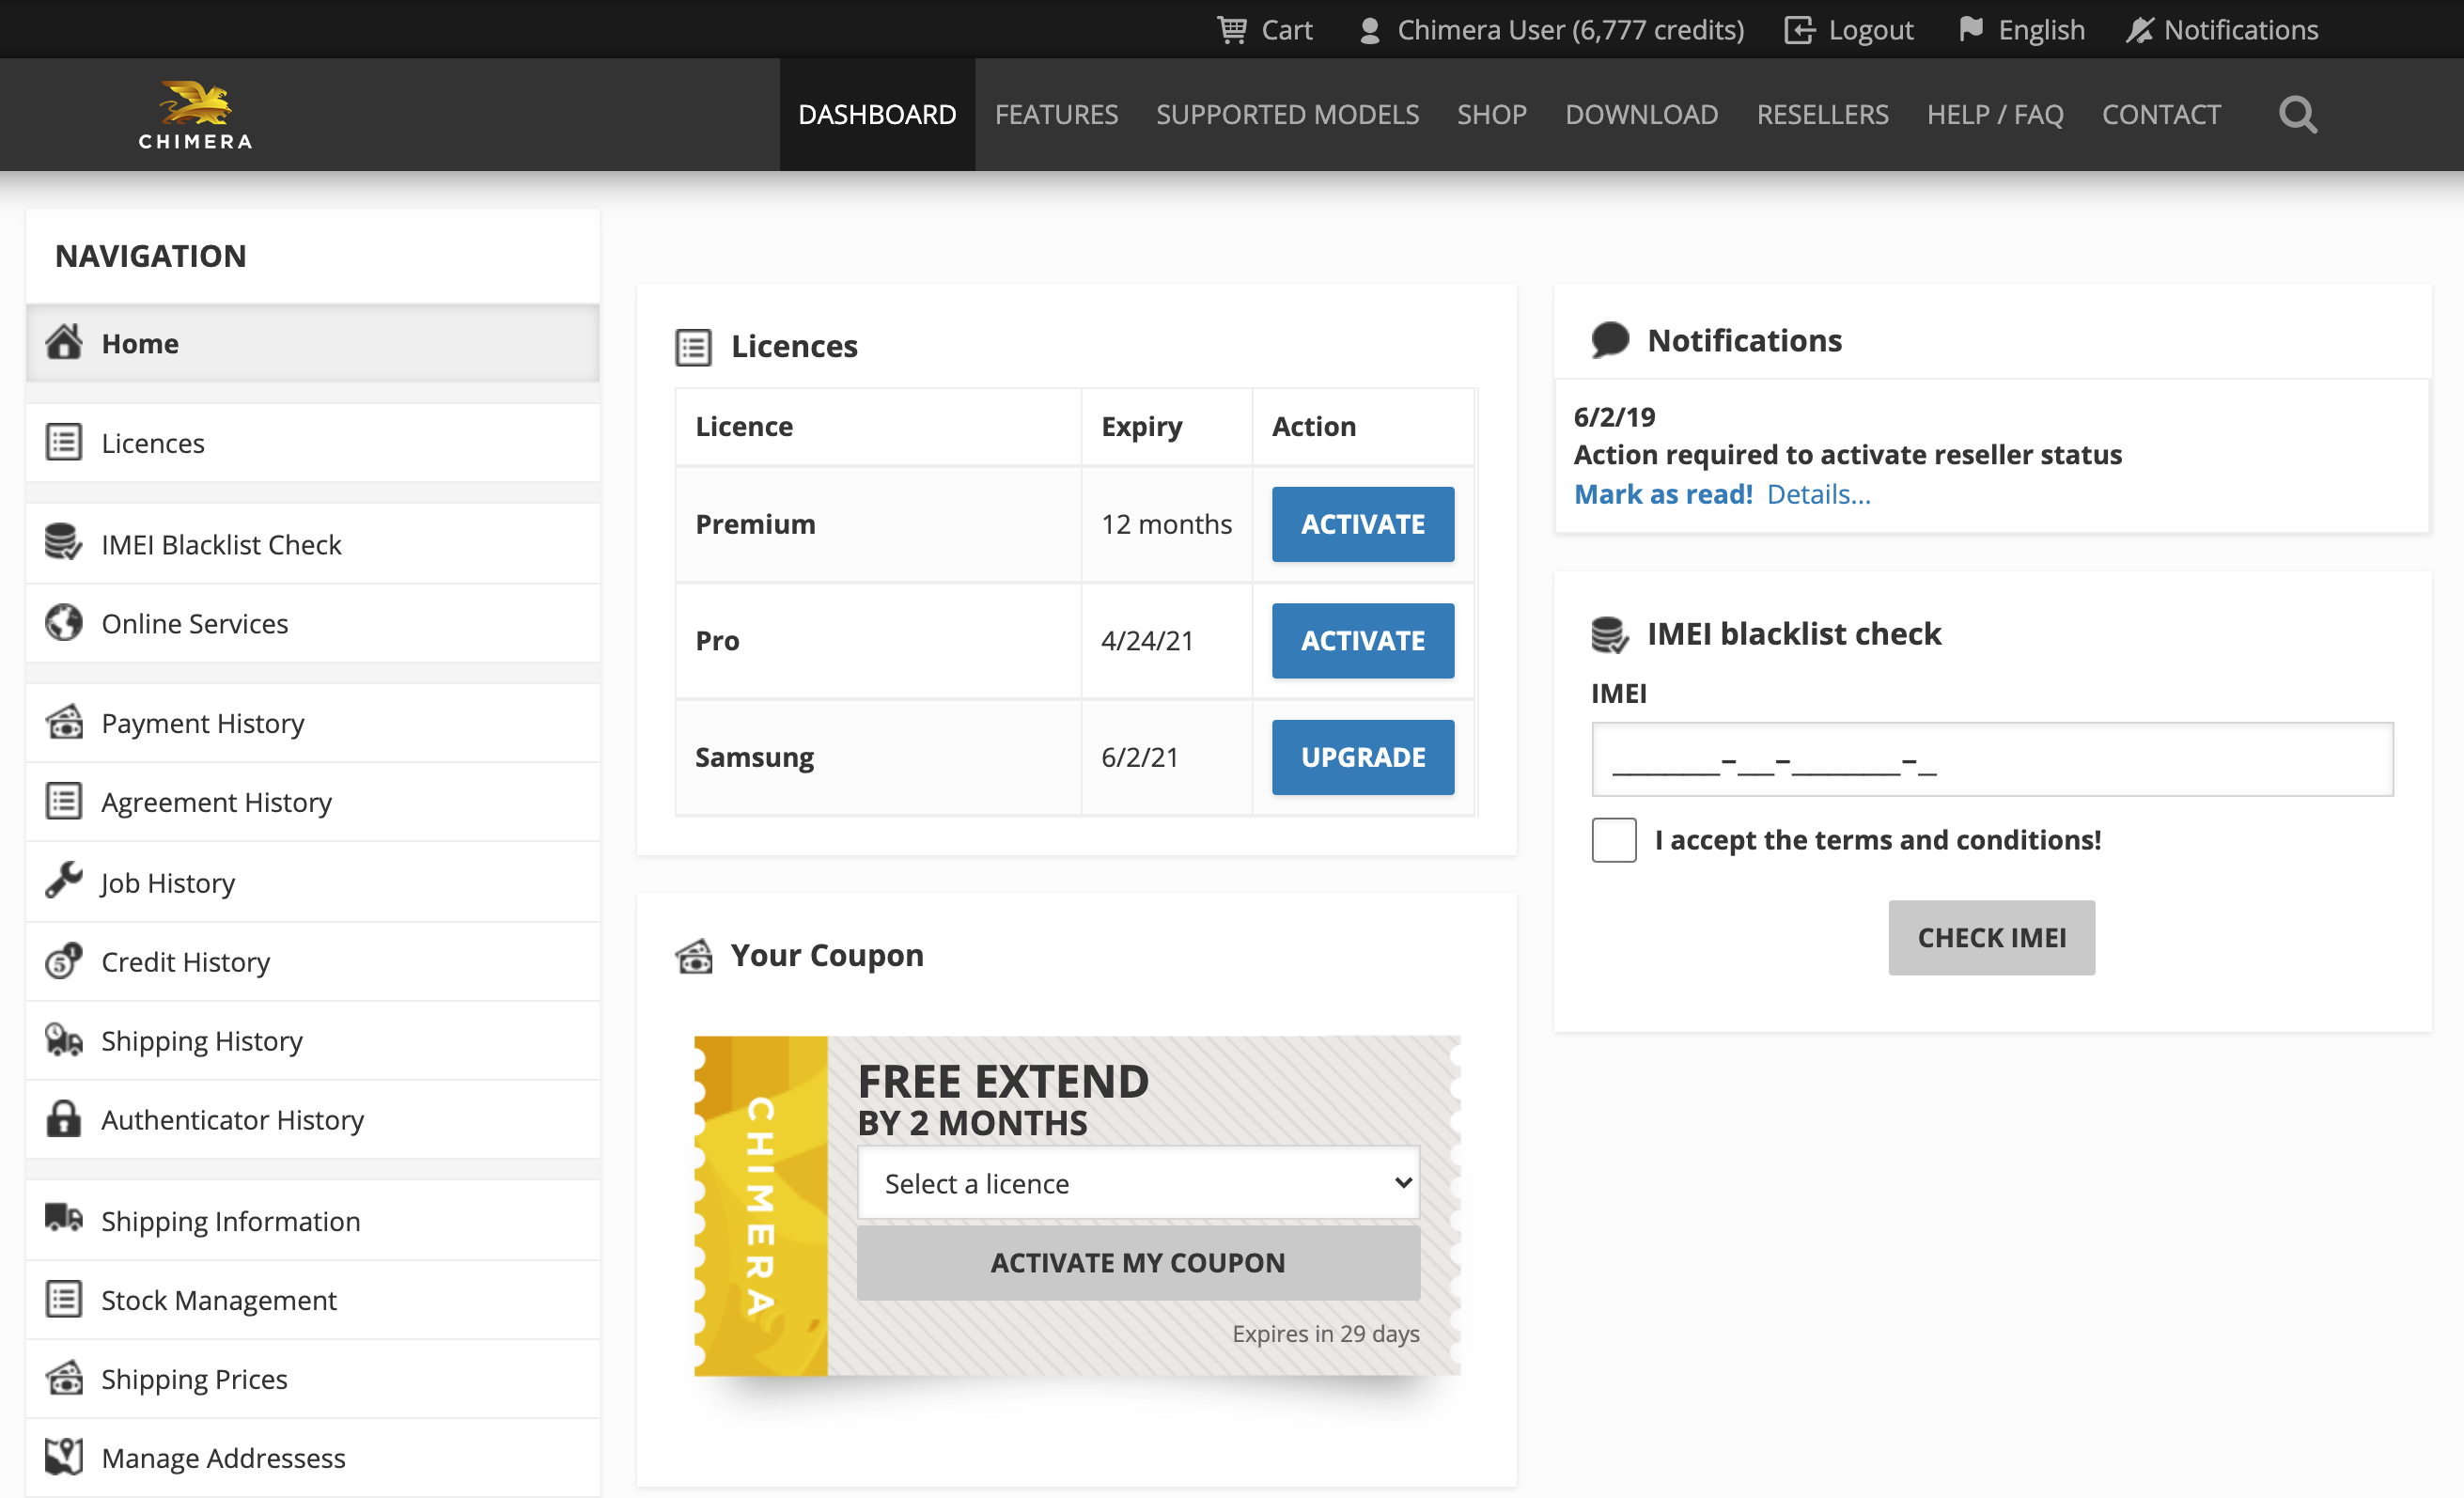The width and height of the screenshot is (2464, 1498).
Task: Click the CHECK IMEI button
Action: (1991, 938)
